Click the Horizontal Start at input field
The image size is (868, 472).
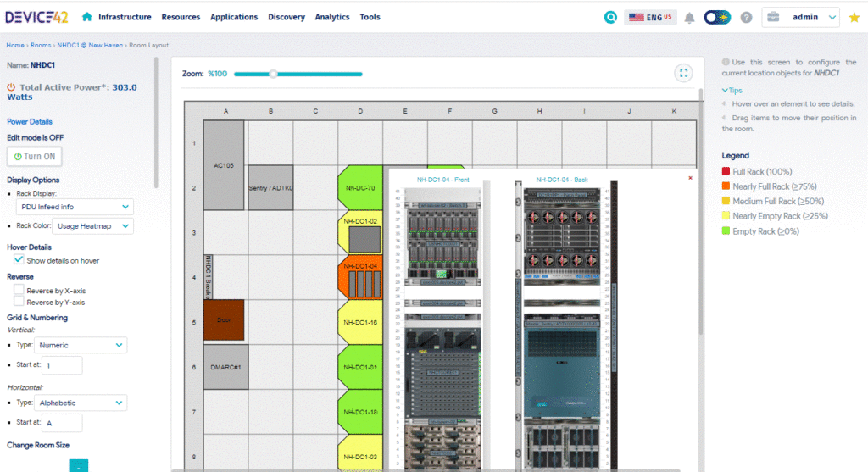pos(62,423)
